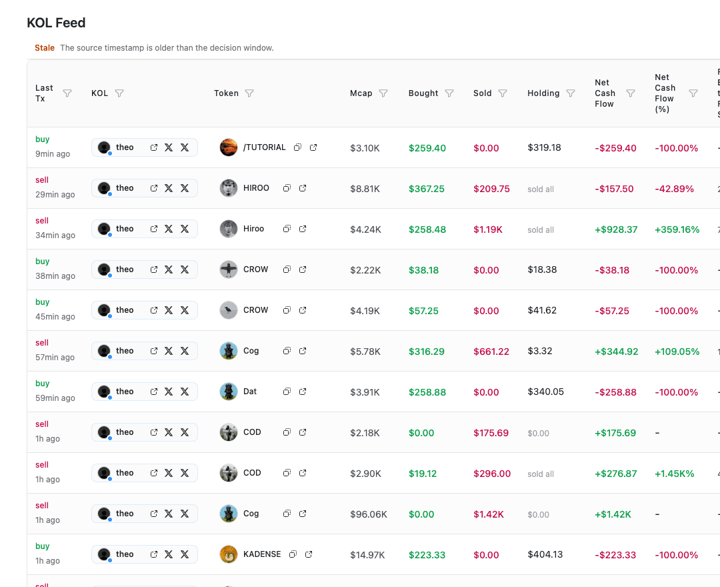Open theo's wallet link in KADENSE row
This screenshot has height=587, width=720.
(154, 554)
